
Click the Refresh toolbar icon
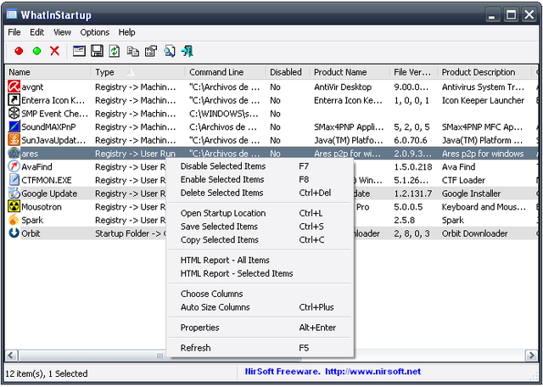point(115,51)
